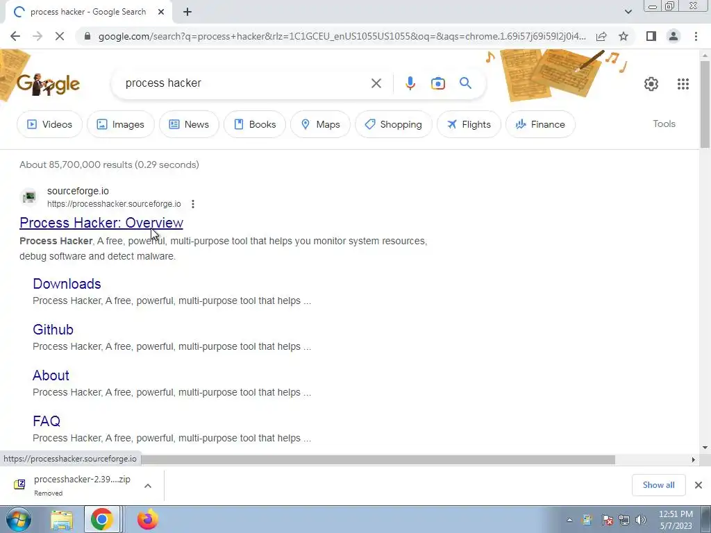Close the 'process hacker - Google Search' tab

coord(161,12)
